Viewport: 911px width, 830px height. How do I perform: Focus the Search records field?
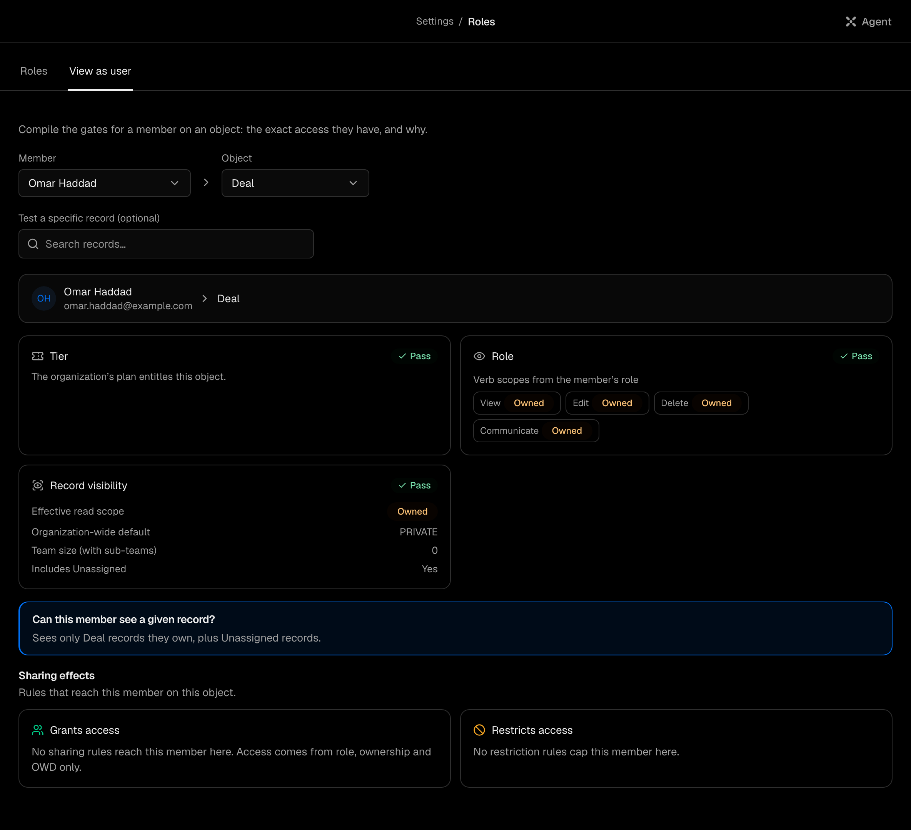click(166, 244)
